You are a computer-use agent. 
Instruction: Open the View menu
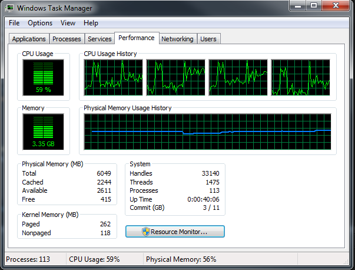click(x=68, y=23)
